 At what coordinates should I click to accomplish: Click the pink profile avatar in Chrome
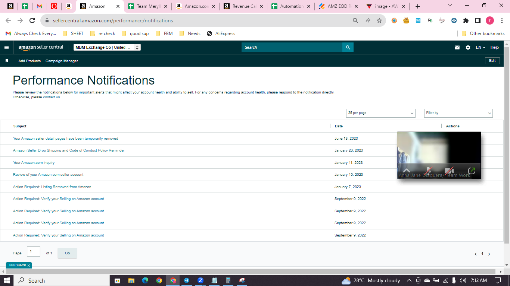click(490, 21)
